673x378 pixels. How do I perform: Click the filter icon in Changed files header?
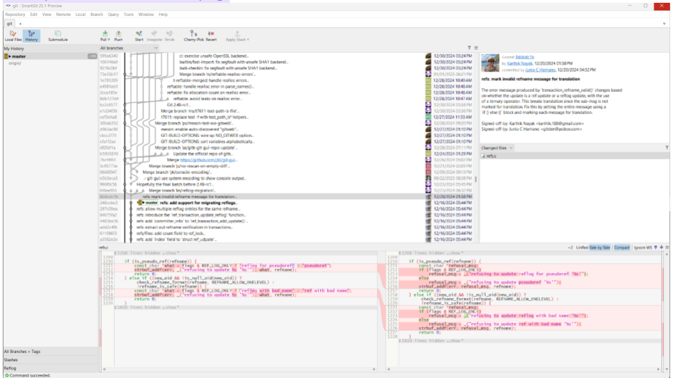point(667,148)
